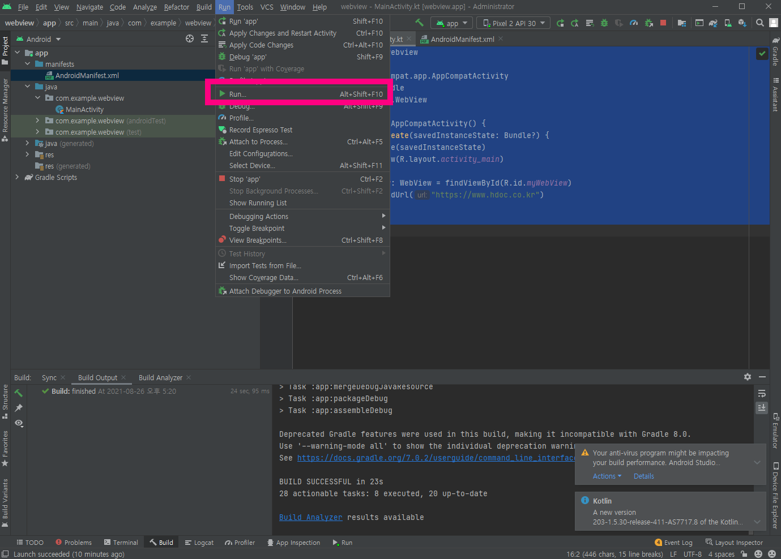
Task: Open the Build Analyzer link in build output
Action: point(310,517)
